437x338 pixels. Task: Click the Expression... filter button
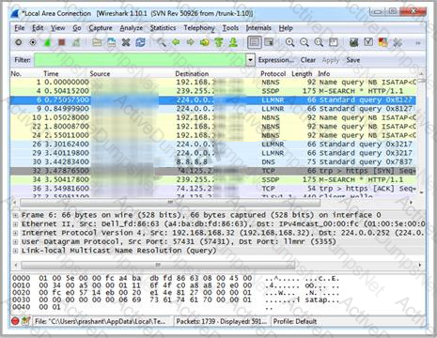click(x=275, y=60)
